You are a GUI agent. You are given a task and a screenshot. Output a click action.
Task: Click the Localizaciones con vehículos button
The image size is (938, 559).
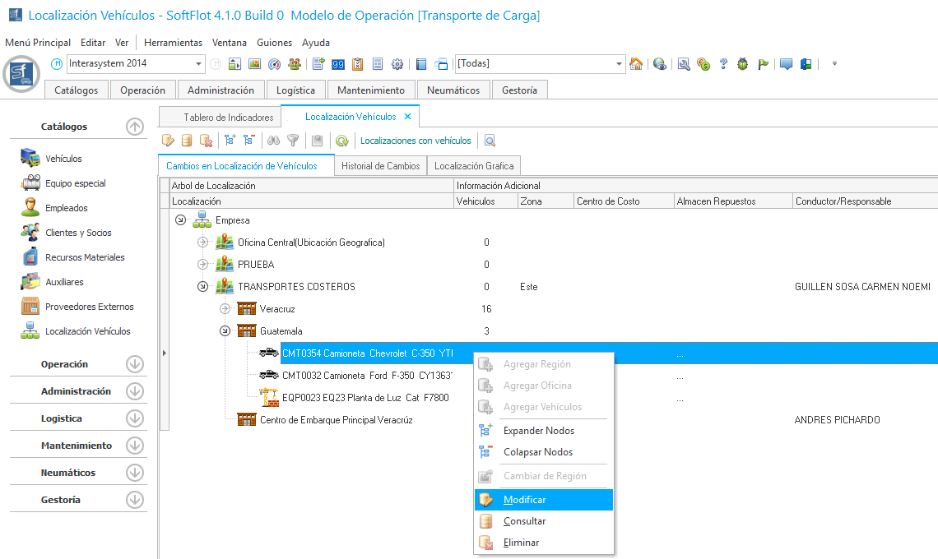click(416, 141)
